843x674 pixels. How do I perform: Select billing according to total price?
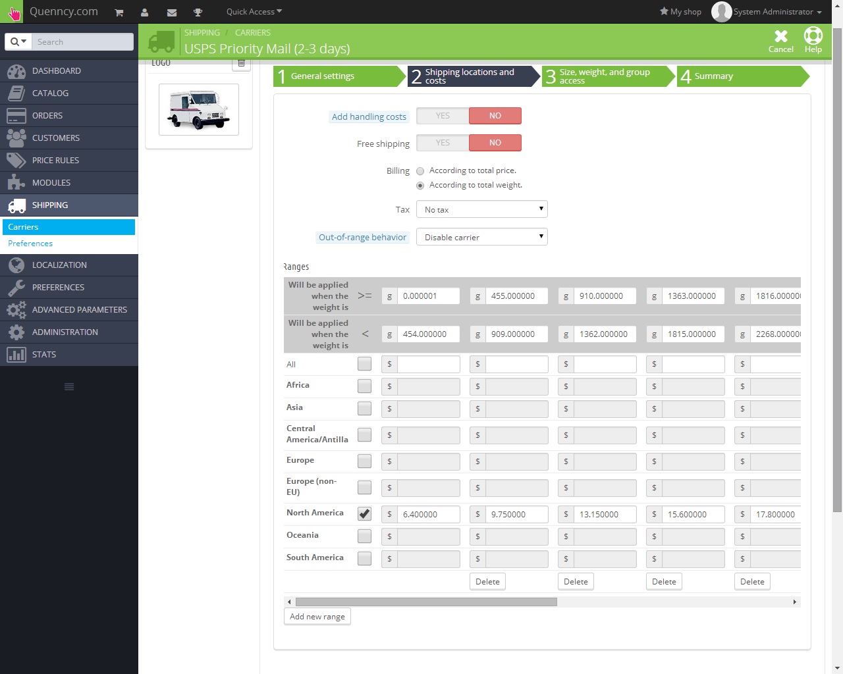coord(420,171)
